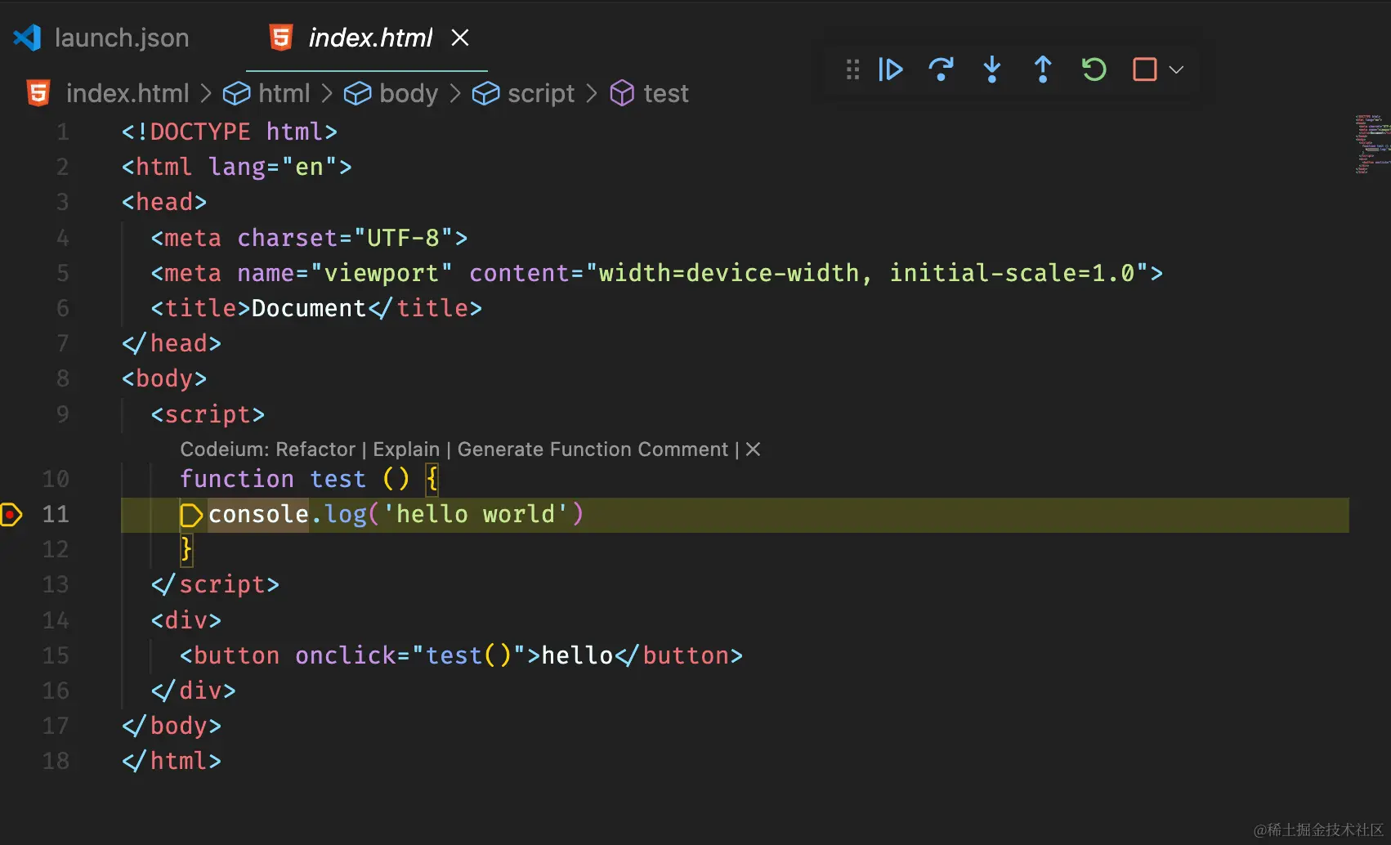Step into the function call
The image size is (1391, 845).
click(x=992, y=69)
